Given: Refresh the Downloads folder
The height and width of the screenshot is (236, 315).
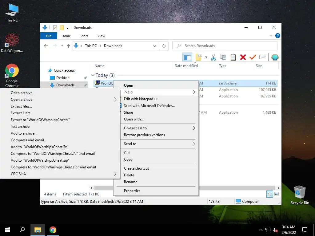Looking at the screenshot, I should (164, 46).
